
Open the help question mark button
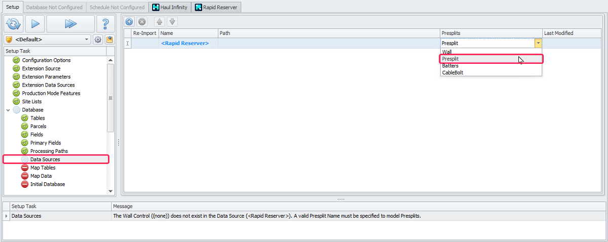click(x=105, y=24)
